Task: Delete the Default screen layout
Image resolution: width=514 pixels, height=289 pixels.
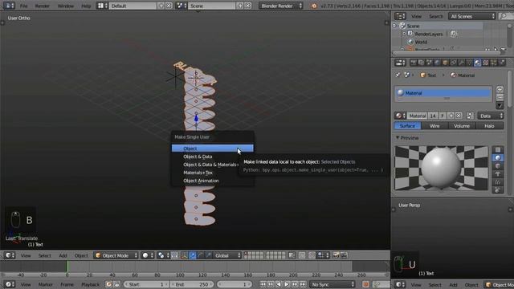Action: click(169, 6)
